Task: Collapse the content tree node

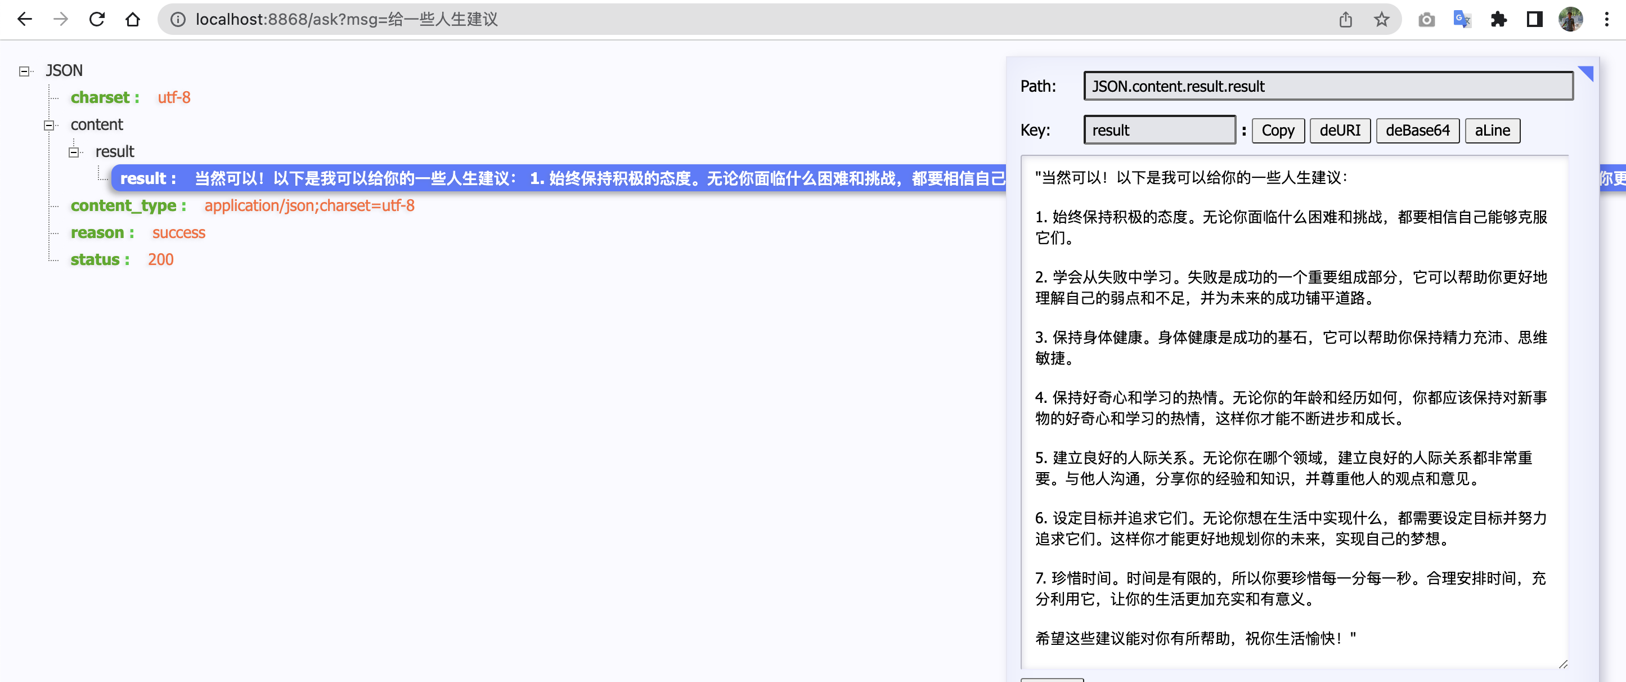Action: (x=48, y=125)
